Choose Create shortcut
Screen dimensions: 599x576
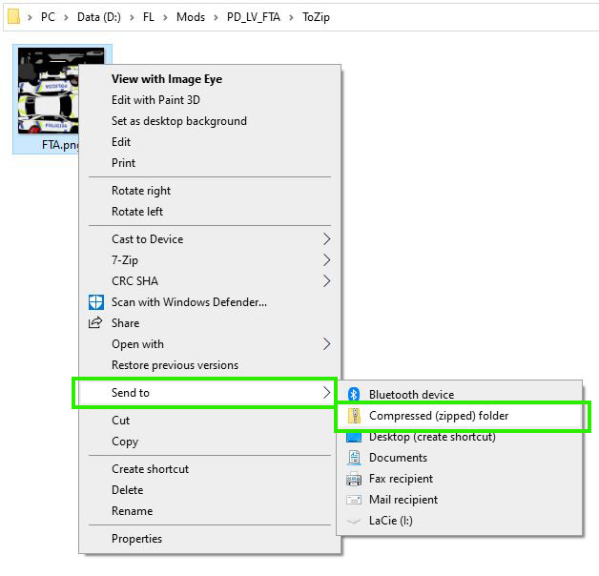[x=150, y=469]
